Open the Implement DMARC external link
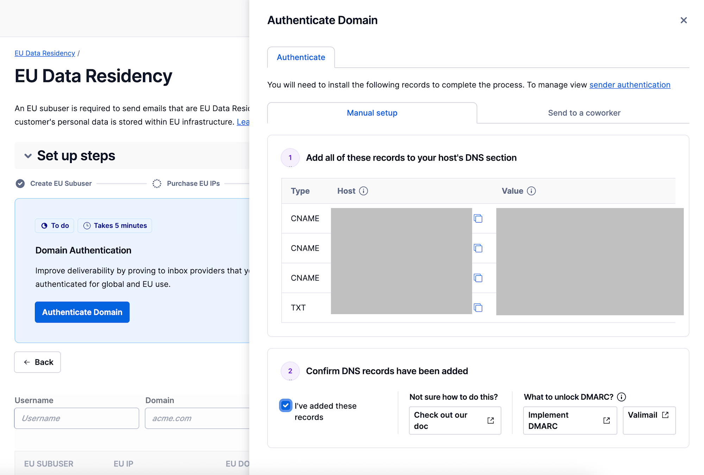 click(x=569, y=420)
